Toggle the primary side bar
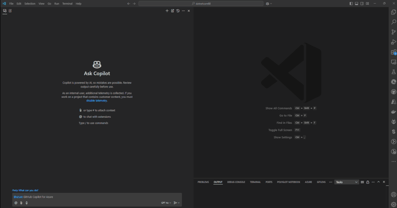The height and width of the screenshot is (208, 397). pos(351,4)
